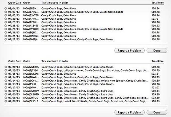
Task: Click arrow icon beside order MGWJ1HW0
Action: [x=6, y=77]
